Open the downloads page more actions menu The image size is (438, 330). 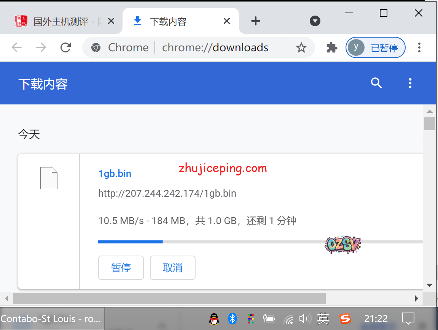410,83
